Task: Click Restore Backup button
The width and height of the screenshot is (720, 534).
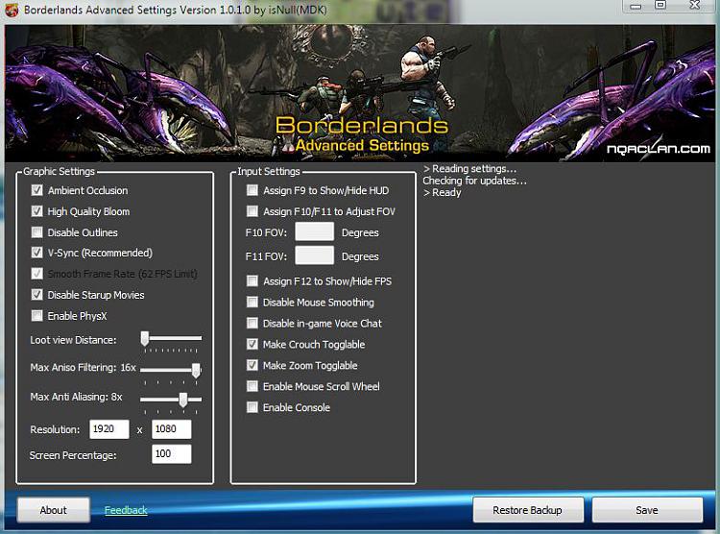Action: 528,510
